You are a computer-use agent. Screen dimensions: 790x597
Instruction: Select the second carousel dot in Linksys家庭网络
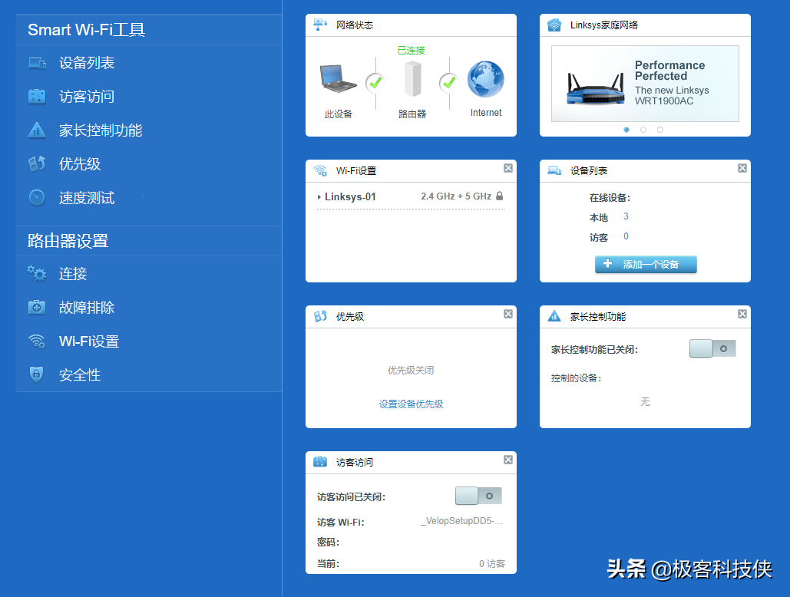tap(643, 130)
